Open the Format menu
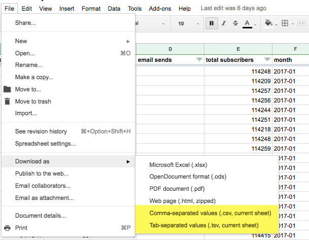This screenshot has width=309, height=240. (x=91, y=9)
